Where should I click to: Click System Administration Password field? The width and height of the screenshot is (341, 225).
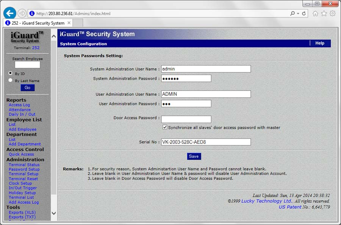pyautogui.click(x=186, y=78)
